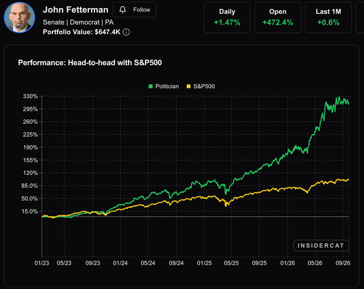This screenshot has height=289, width=364.
Task: Click John Fetterman's profile photo
Action: coord(19,18)
